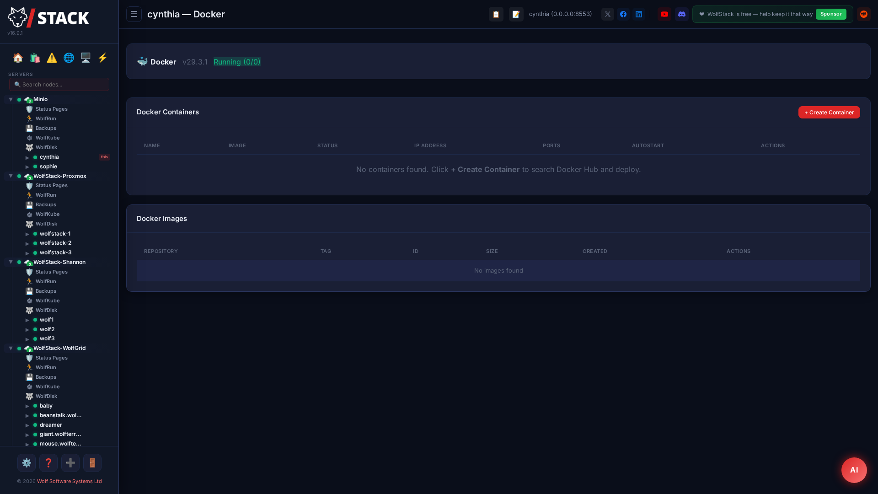
Task: Open the Discord server icon
Action: (x=682, y=14)
